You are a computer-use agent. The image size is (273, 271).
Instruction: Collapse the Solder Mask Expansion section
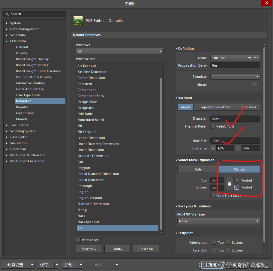click(x=176, y=160)
